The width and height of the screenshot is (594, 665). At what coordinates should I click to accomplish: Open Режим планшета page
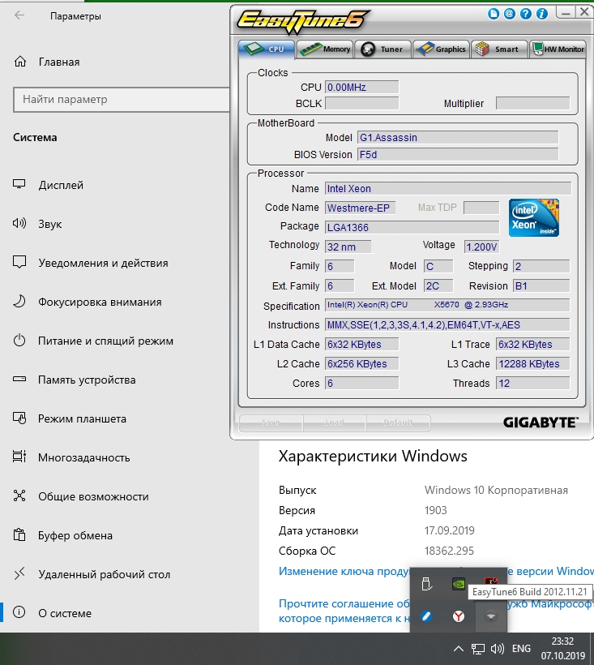tap(82, 419)
